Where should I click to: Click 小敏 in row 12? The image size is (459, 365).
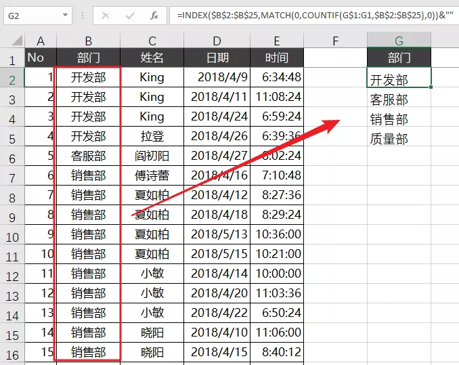click(152, 274)
